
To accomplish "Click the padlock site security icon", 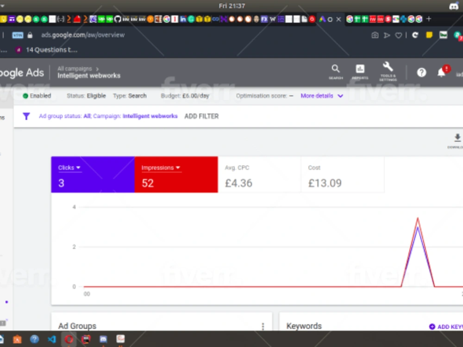I will (x=30, y=35).
